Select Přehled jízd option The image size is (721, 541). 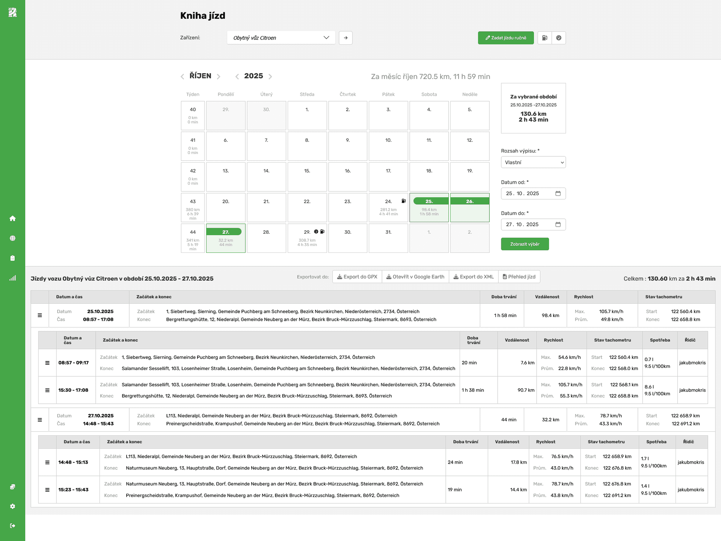[519, 277]
